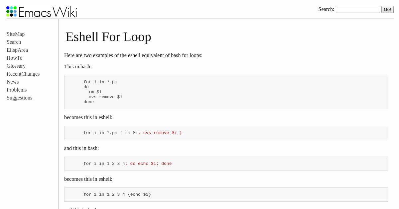Image resolution: width=399 pixels, height=209 pixels.
Task: View RecentChanges from the sidebar
Action: 23,74
